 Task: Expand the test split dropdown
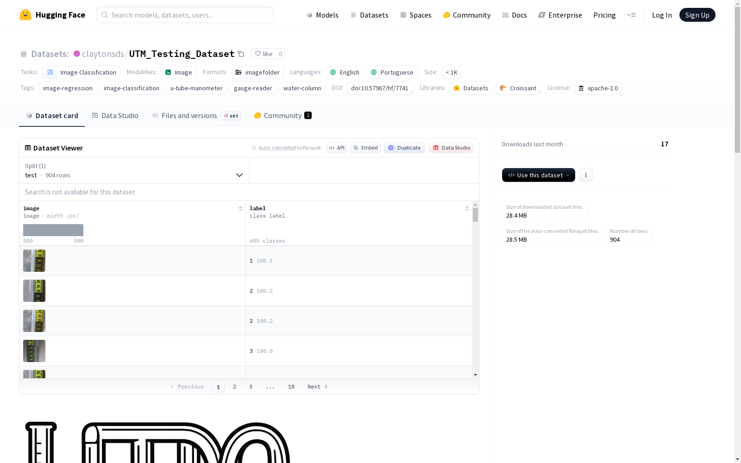(x=134, y=170)
